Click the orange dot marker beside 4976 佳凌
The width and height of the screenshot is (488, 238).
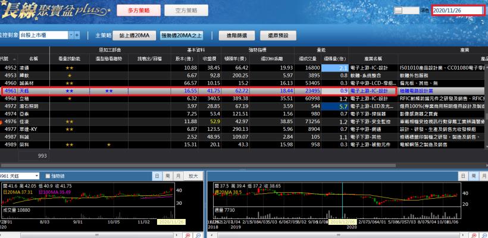point(2,121)
